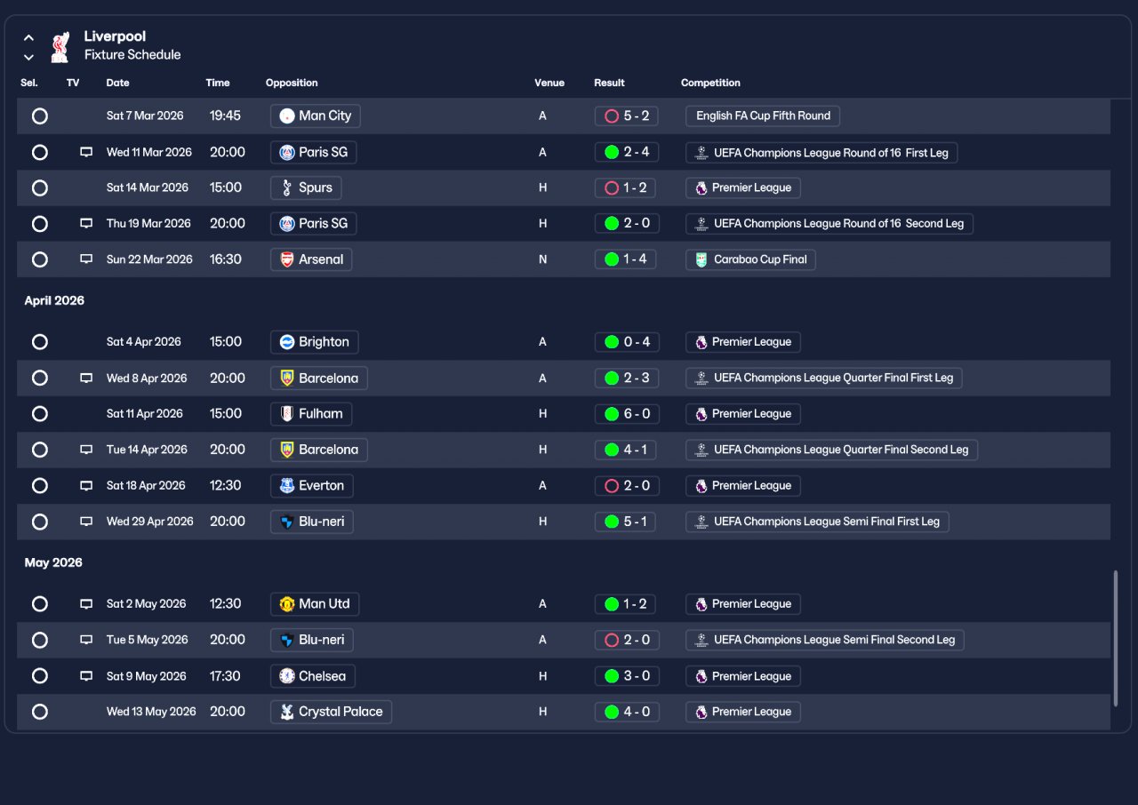This screenshot has height=805, width=1138.
Task: Select the Man City fixture radio button
Action: [39, 116]
